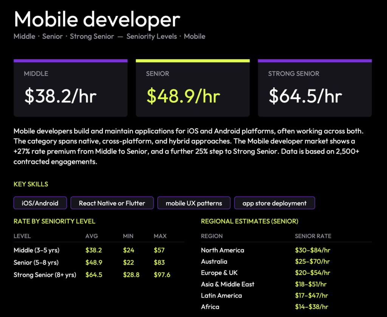Screen dimensions: 387x317
Task: Click the app store deployment tag
Action: coord(274,203)
